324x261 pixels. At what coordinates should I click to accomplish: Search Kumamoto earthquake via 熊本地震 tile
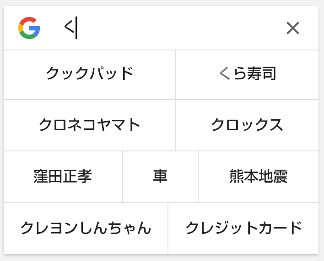259,177
